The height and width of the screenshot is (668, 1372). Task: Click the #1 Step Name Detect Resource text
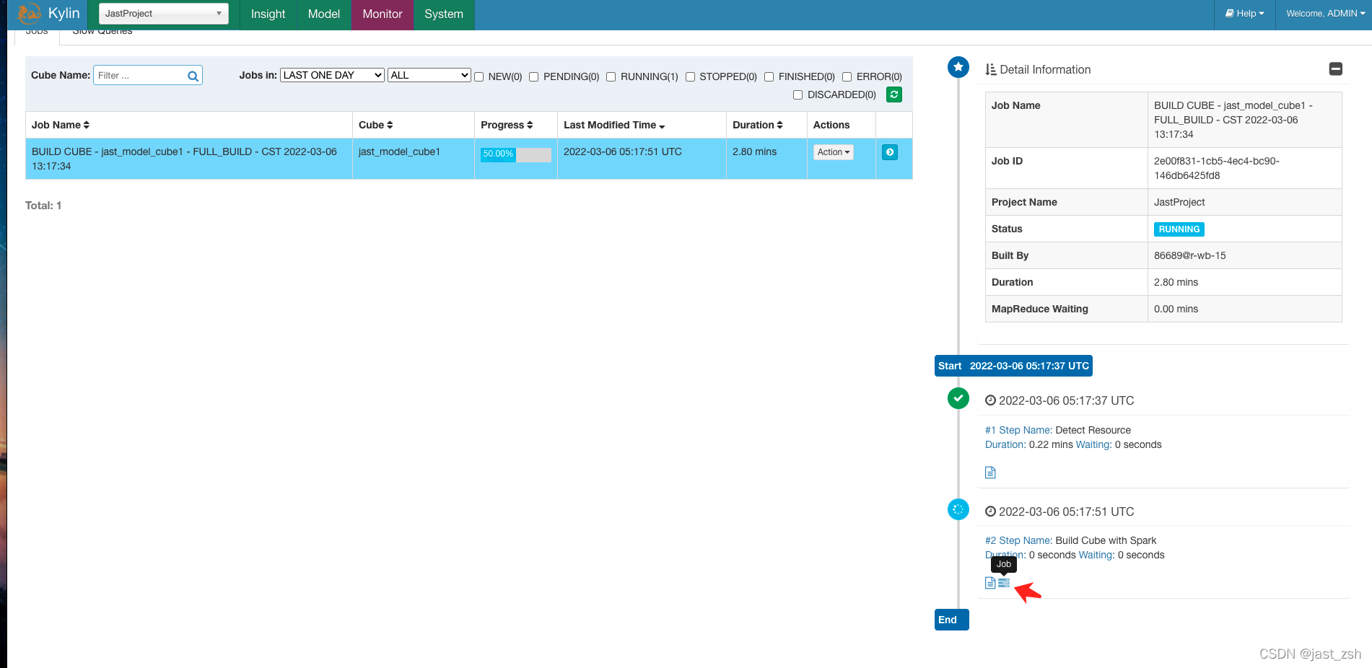[1058, 430]
